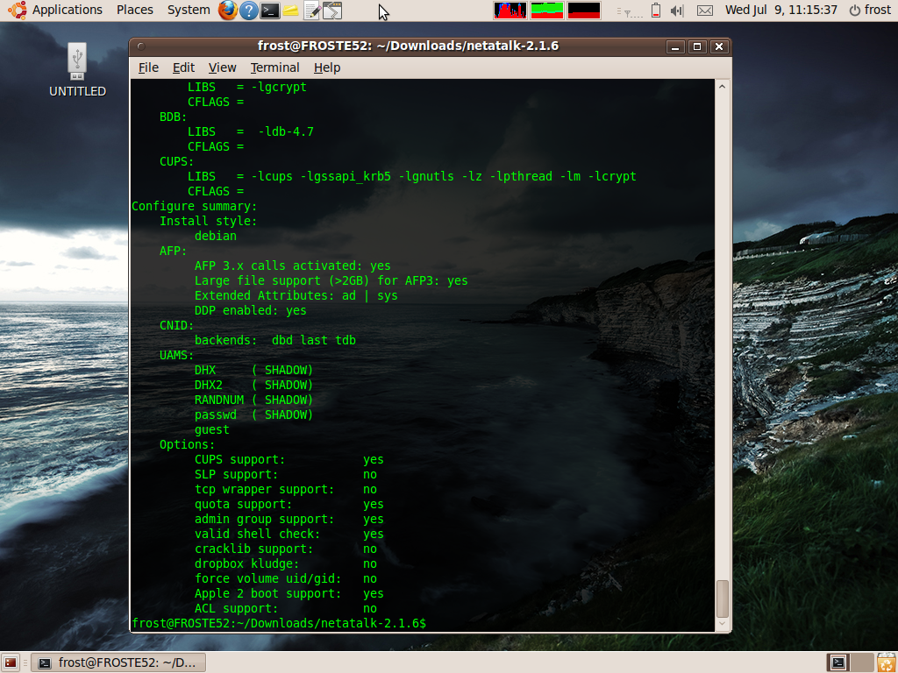This screenshot has width=898, height=673.
Task: Open the terminal File menu
Action: [x=148, y=67]
